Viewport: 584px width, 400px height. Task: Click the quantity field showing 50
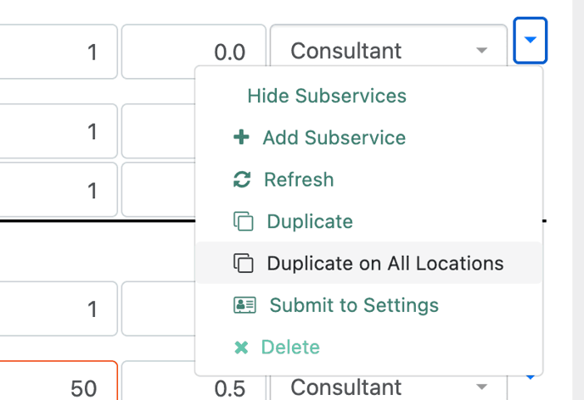[x=58, y=381]
